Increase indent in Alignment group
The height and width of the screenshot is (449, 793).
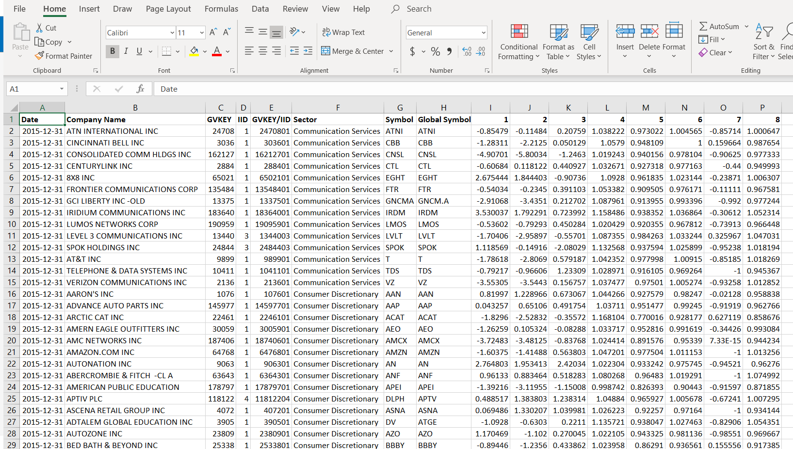308,51
